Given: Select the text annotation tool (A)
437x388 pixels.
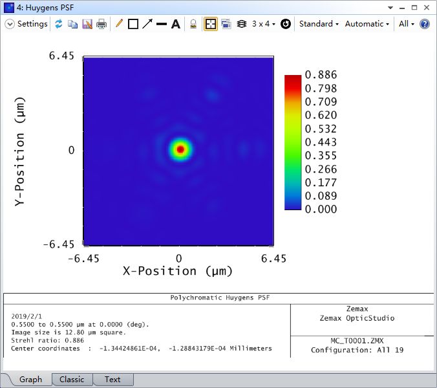Looking at the screenshot, I should pos(175,24).
